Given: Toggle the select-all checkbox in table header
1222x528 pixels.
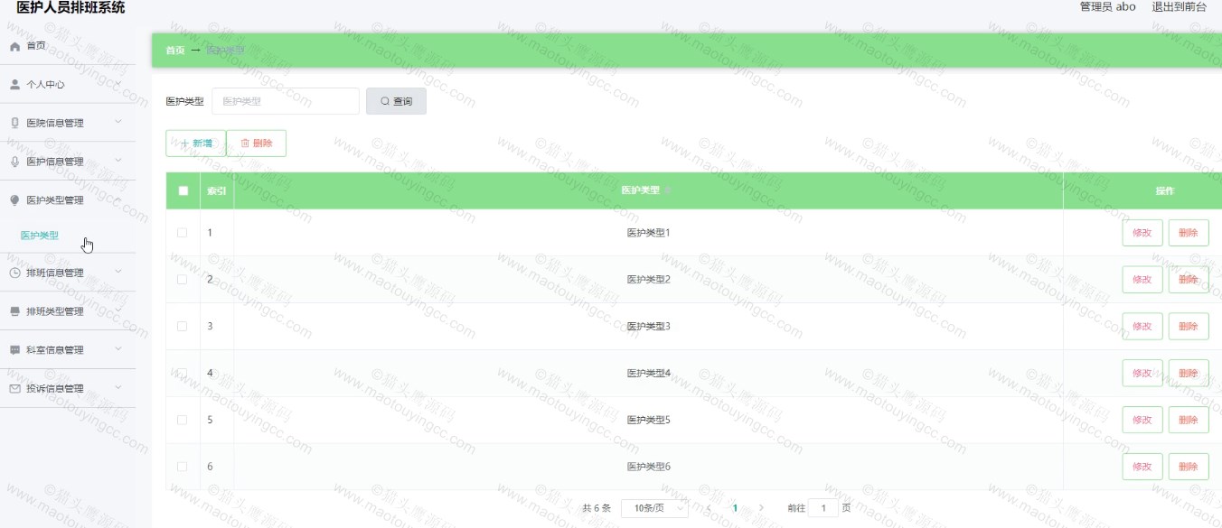Looking at the screenshot, I should 183,190.
